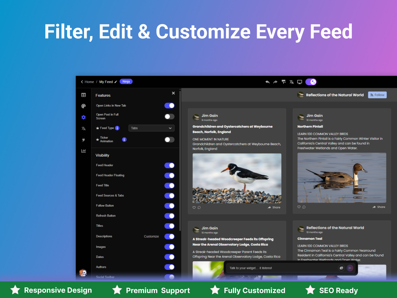Screen dimensions: 397x298
Task: Toggle Feed Title visibility
Action: (x=169, y=185)
